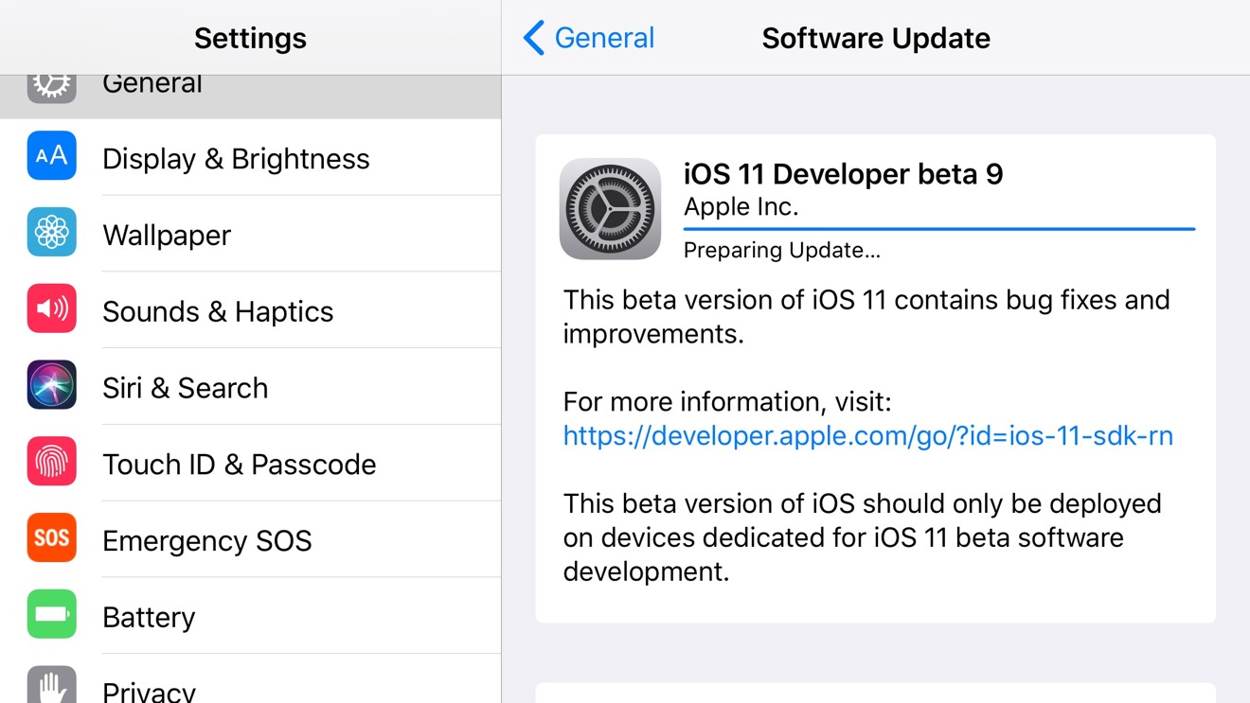Open the developer.apple.com release notes link
The height and width of the screenshot is (703, 1250).
coord(867,435)
